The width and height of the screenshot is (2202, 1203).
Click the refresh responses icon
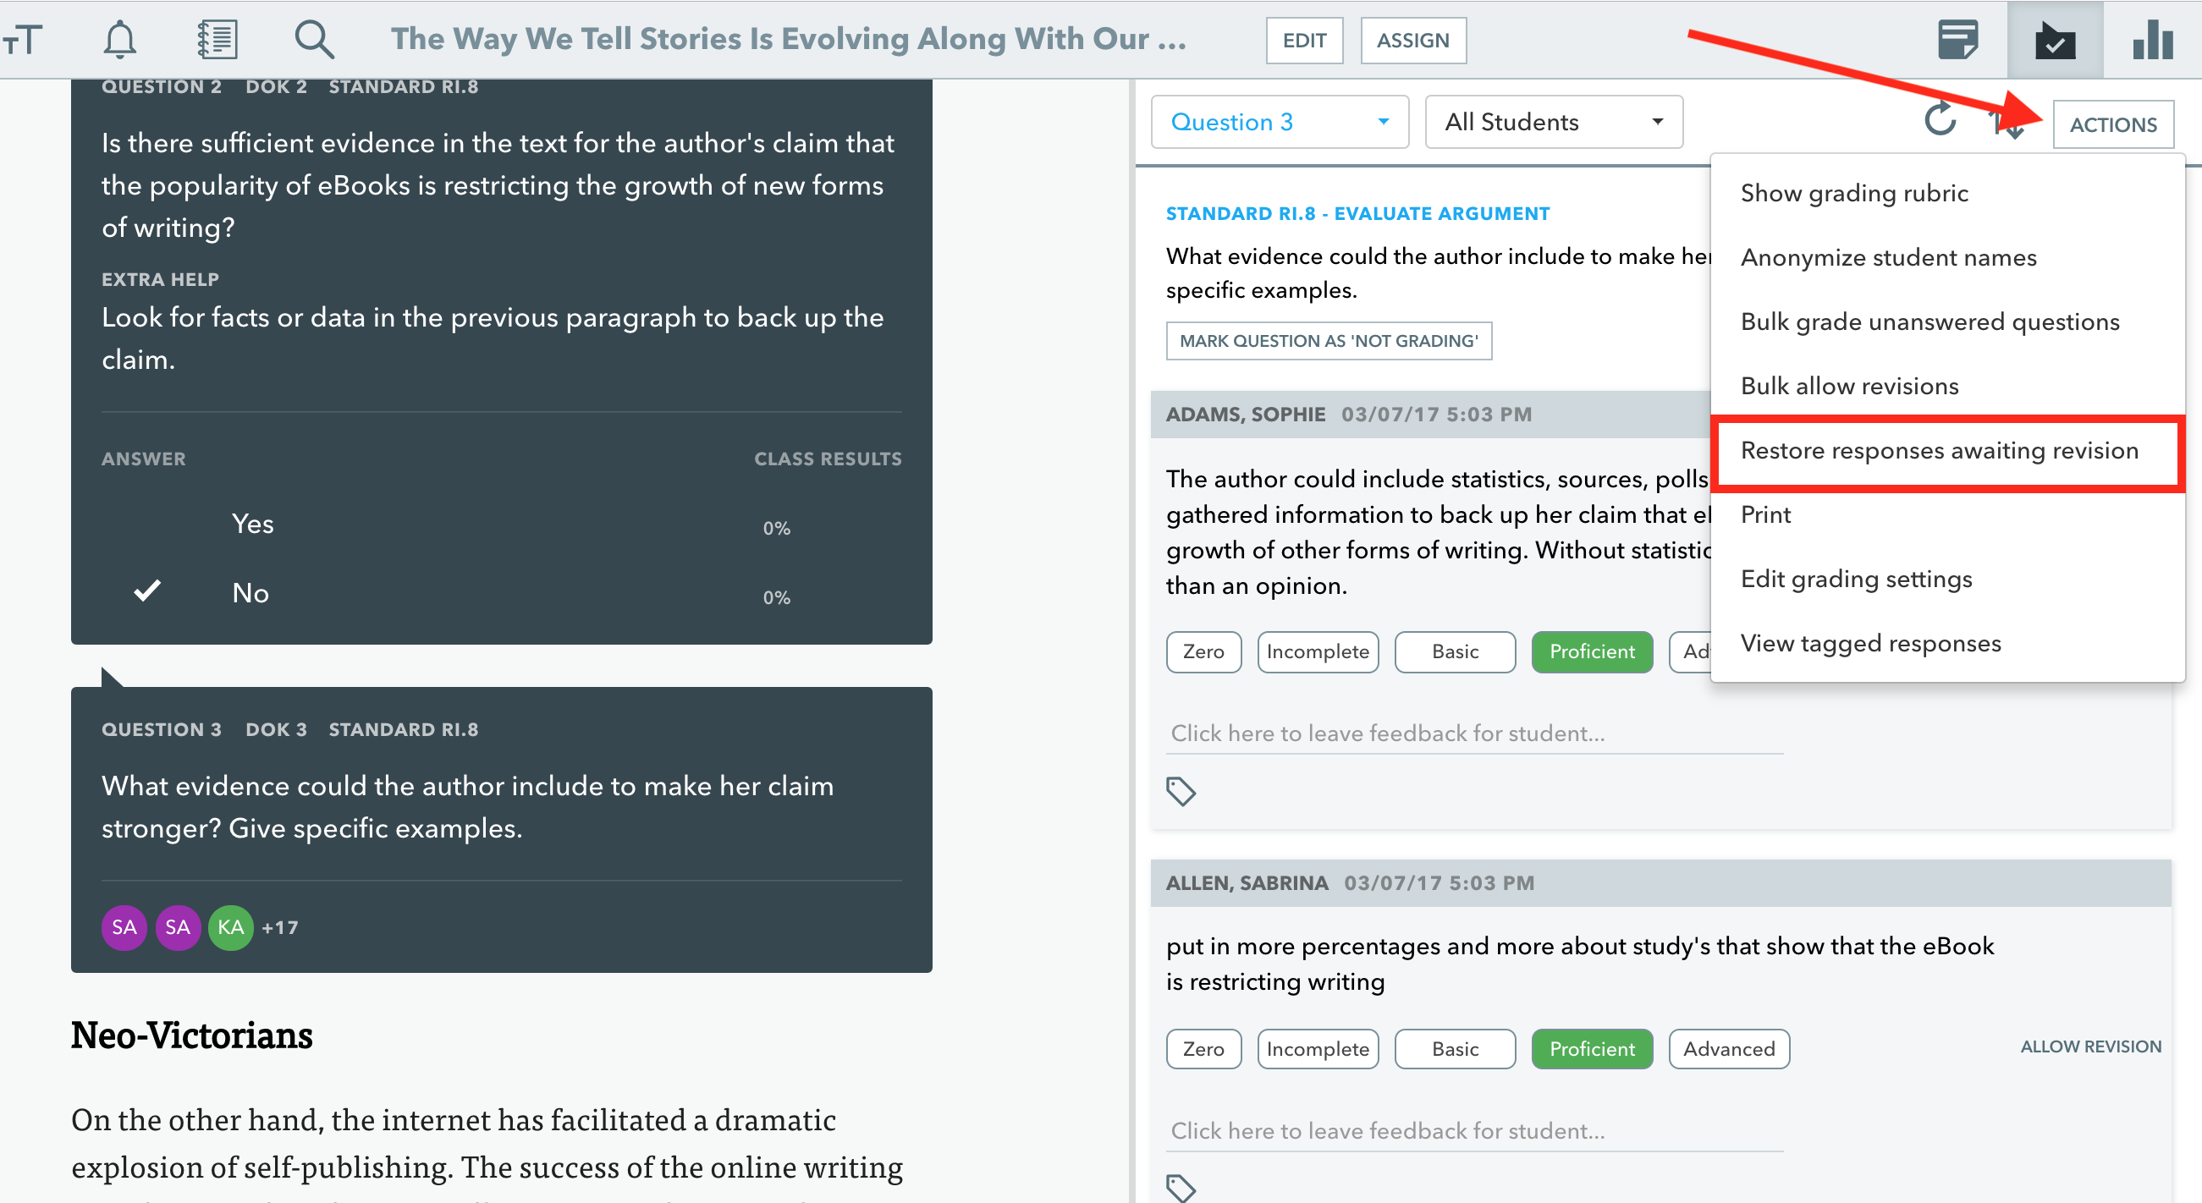1940,120
